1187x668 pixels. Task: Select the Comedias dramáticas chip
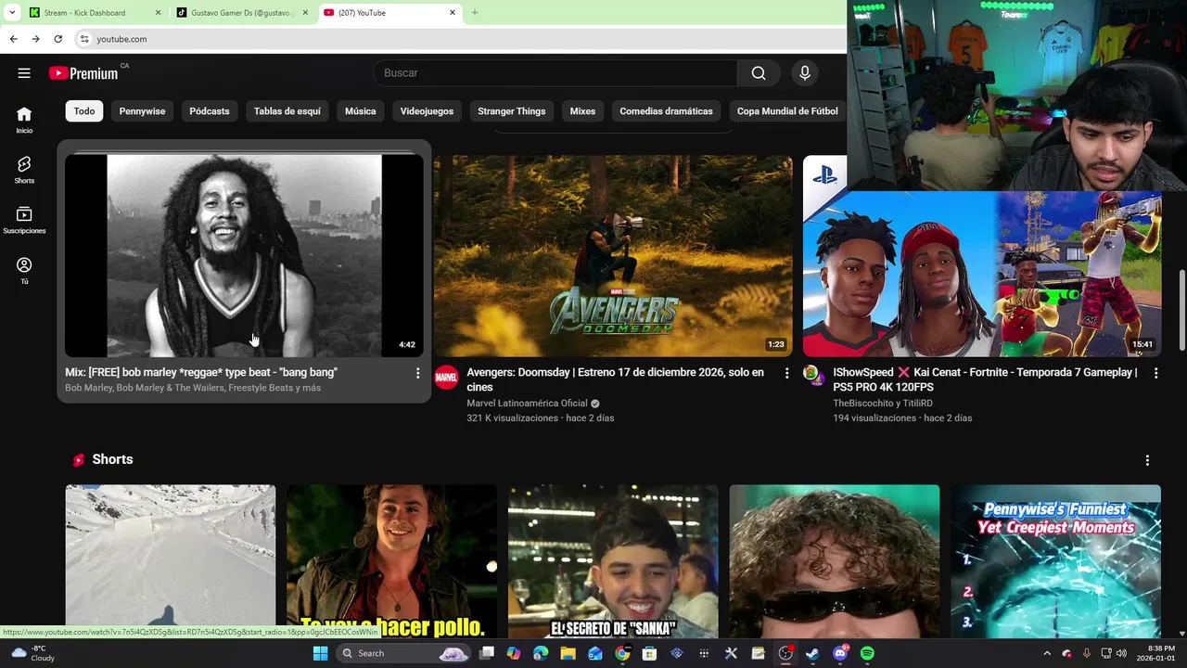point(666,111)
